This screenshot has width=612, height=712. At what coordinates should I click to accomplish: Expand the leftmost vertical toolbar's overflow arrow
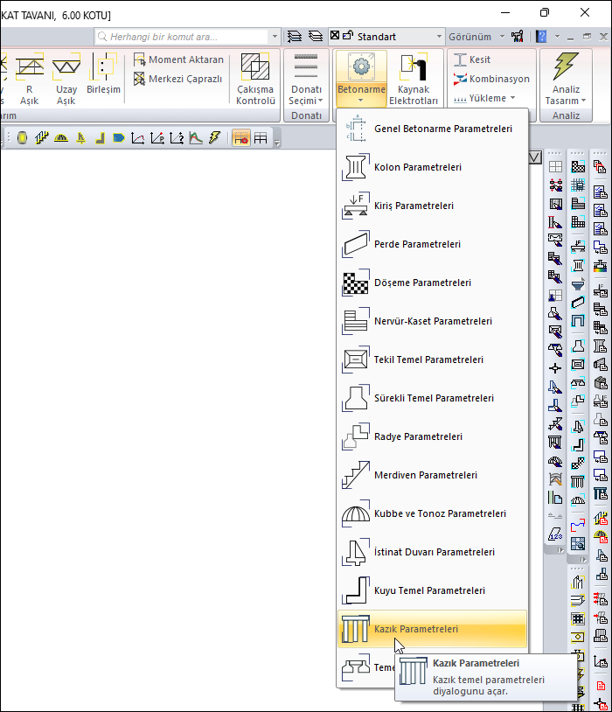[x=560, y=550]
